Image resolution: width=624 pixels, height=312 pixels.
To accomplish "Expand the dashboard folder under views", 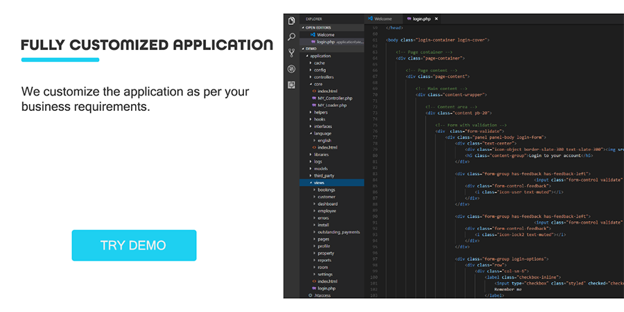I will click(x=327, y=204).
